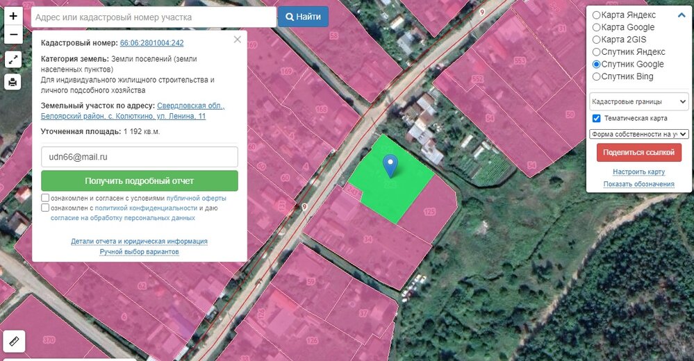
Task: Select Карта 2GIS radio option
Action: tap(596, 40)
